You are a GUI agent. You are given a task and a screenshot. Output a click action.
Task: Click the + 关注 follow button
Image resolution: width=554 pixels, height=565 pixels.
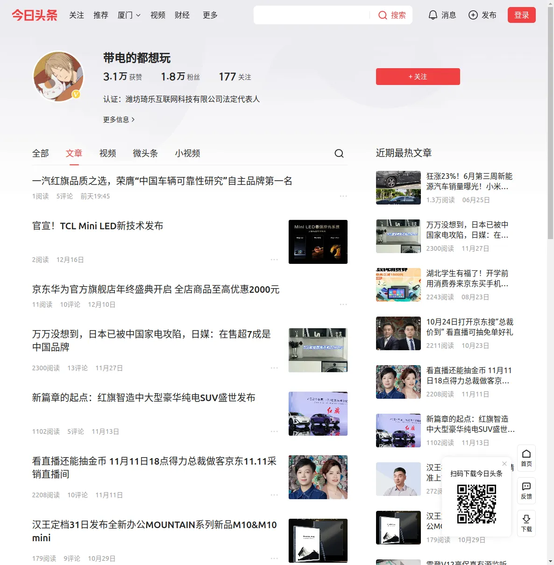pos(418,77)
